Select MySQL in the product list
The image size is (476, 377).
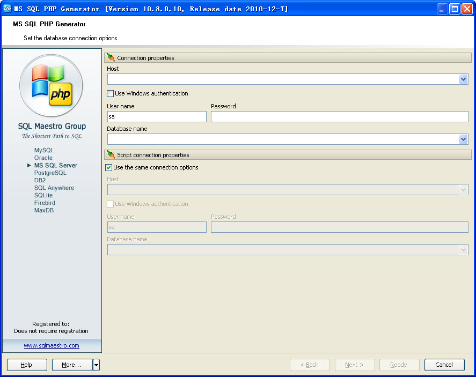point(44,151)
